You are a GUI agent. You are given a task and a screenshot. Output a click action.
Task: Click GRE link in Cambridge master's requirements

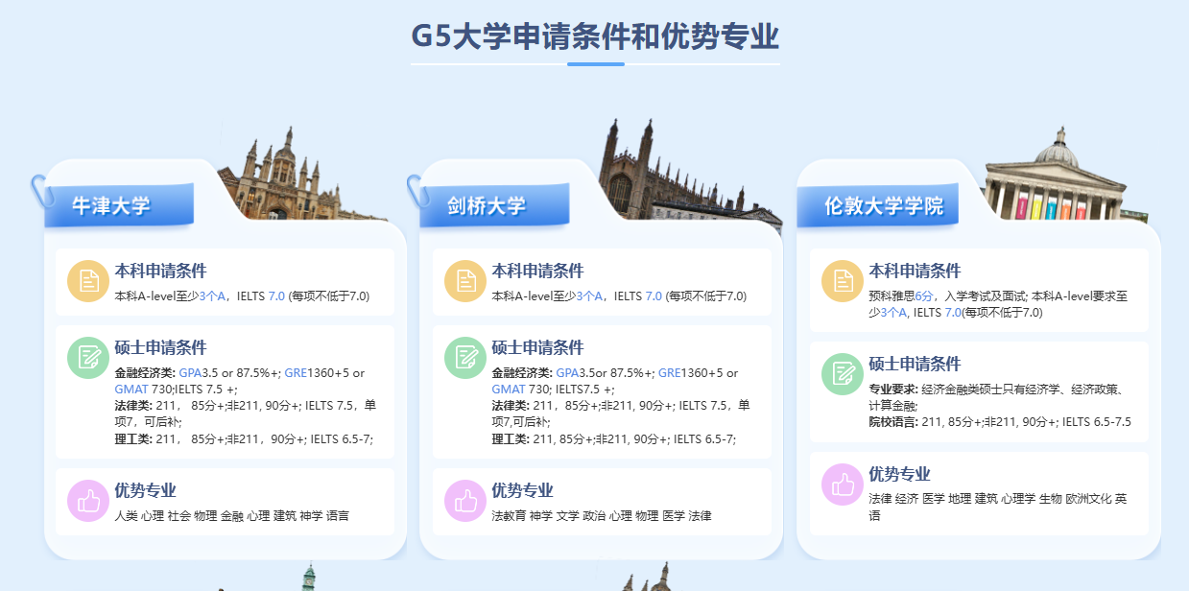[x=669, y=373]
